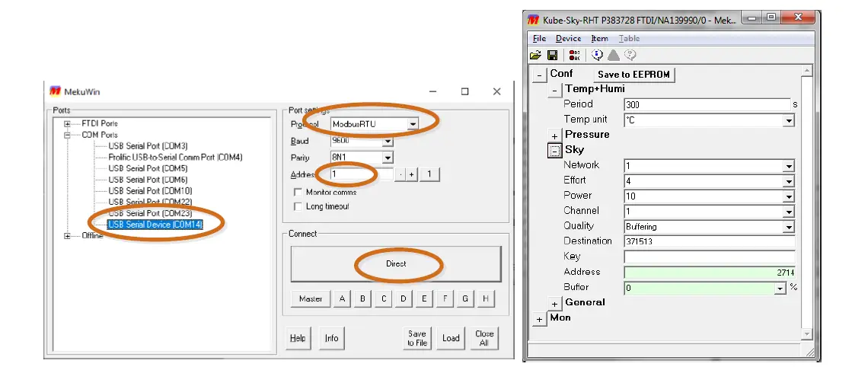Screen dimensions: 852x386
Task: Open the Buffer percentage dropdown
Action: point(780,288)
